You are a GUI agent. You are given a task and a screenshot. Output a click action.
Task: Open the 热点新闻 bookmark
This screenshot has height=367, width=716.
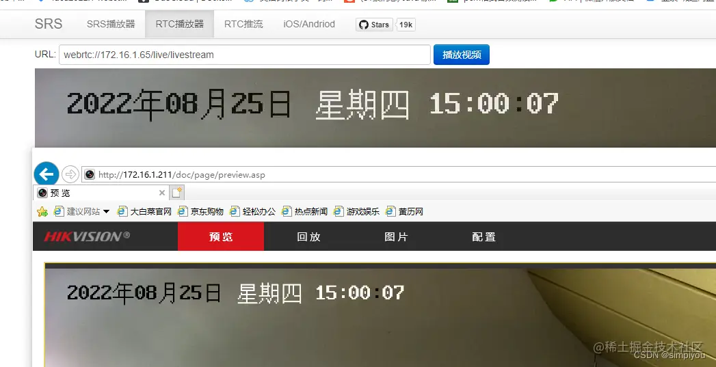[x=304, y=211]
